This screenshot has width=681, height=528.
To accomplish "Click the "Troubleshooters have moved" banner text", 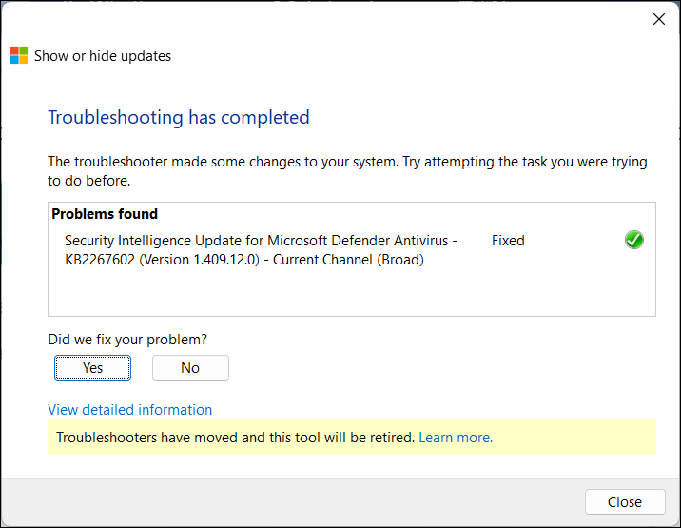I will coord(235,438).
